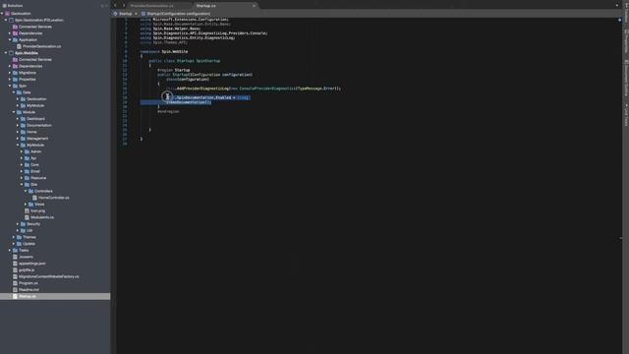Viewport: 629px width, 354px height.
Task: Click 'Spin.WebSite' in the namespace line
Action: tap(175, 51)
